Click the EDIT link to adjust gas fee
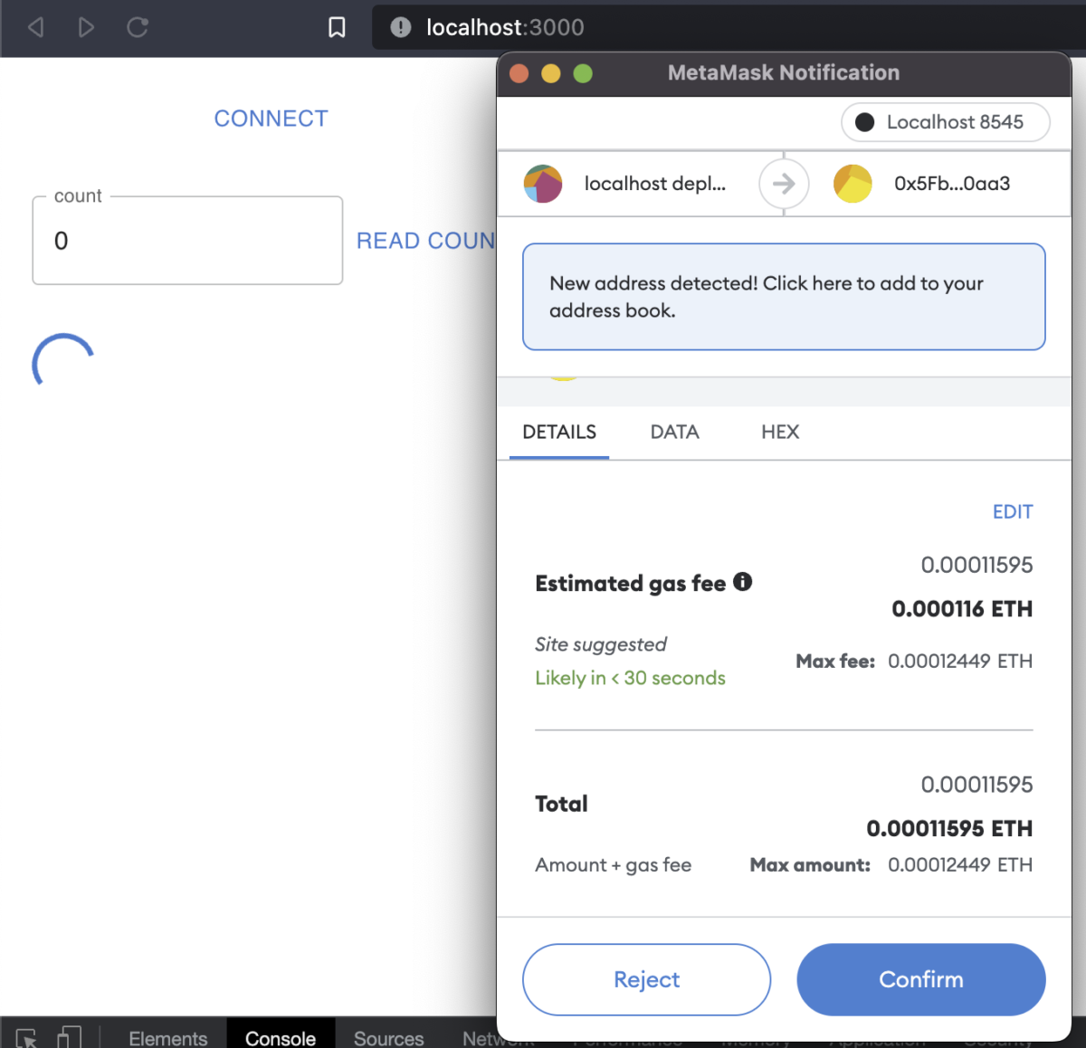Viewport: 1086px width, 1048px height. point(1012,511)
